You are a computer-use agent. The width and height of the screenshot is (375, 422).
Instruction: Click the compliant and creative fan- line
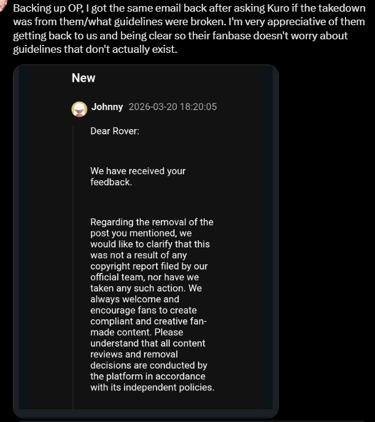[x=149, y=321]
